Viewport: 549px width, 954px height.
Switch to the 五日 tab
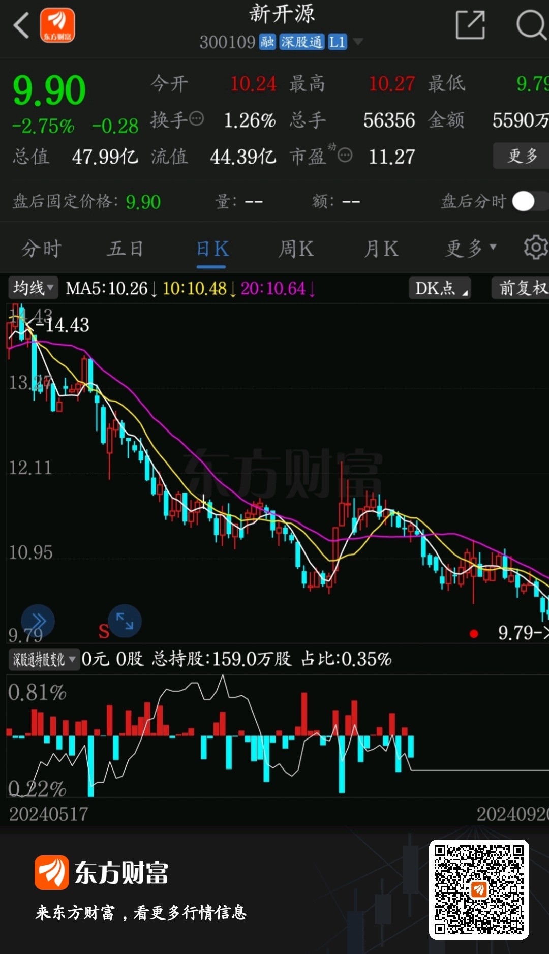[125, 249]
